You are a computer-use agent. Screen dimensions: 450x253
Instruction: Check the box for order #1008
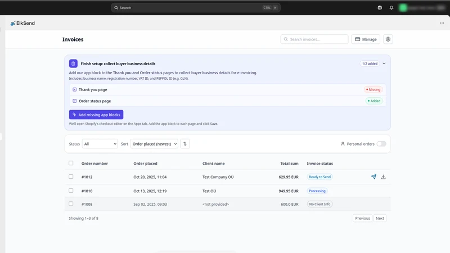pos(71,204)
